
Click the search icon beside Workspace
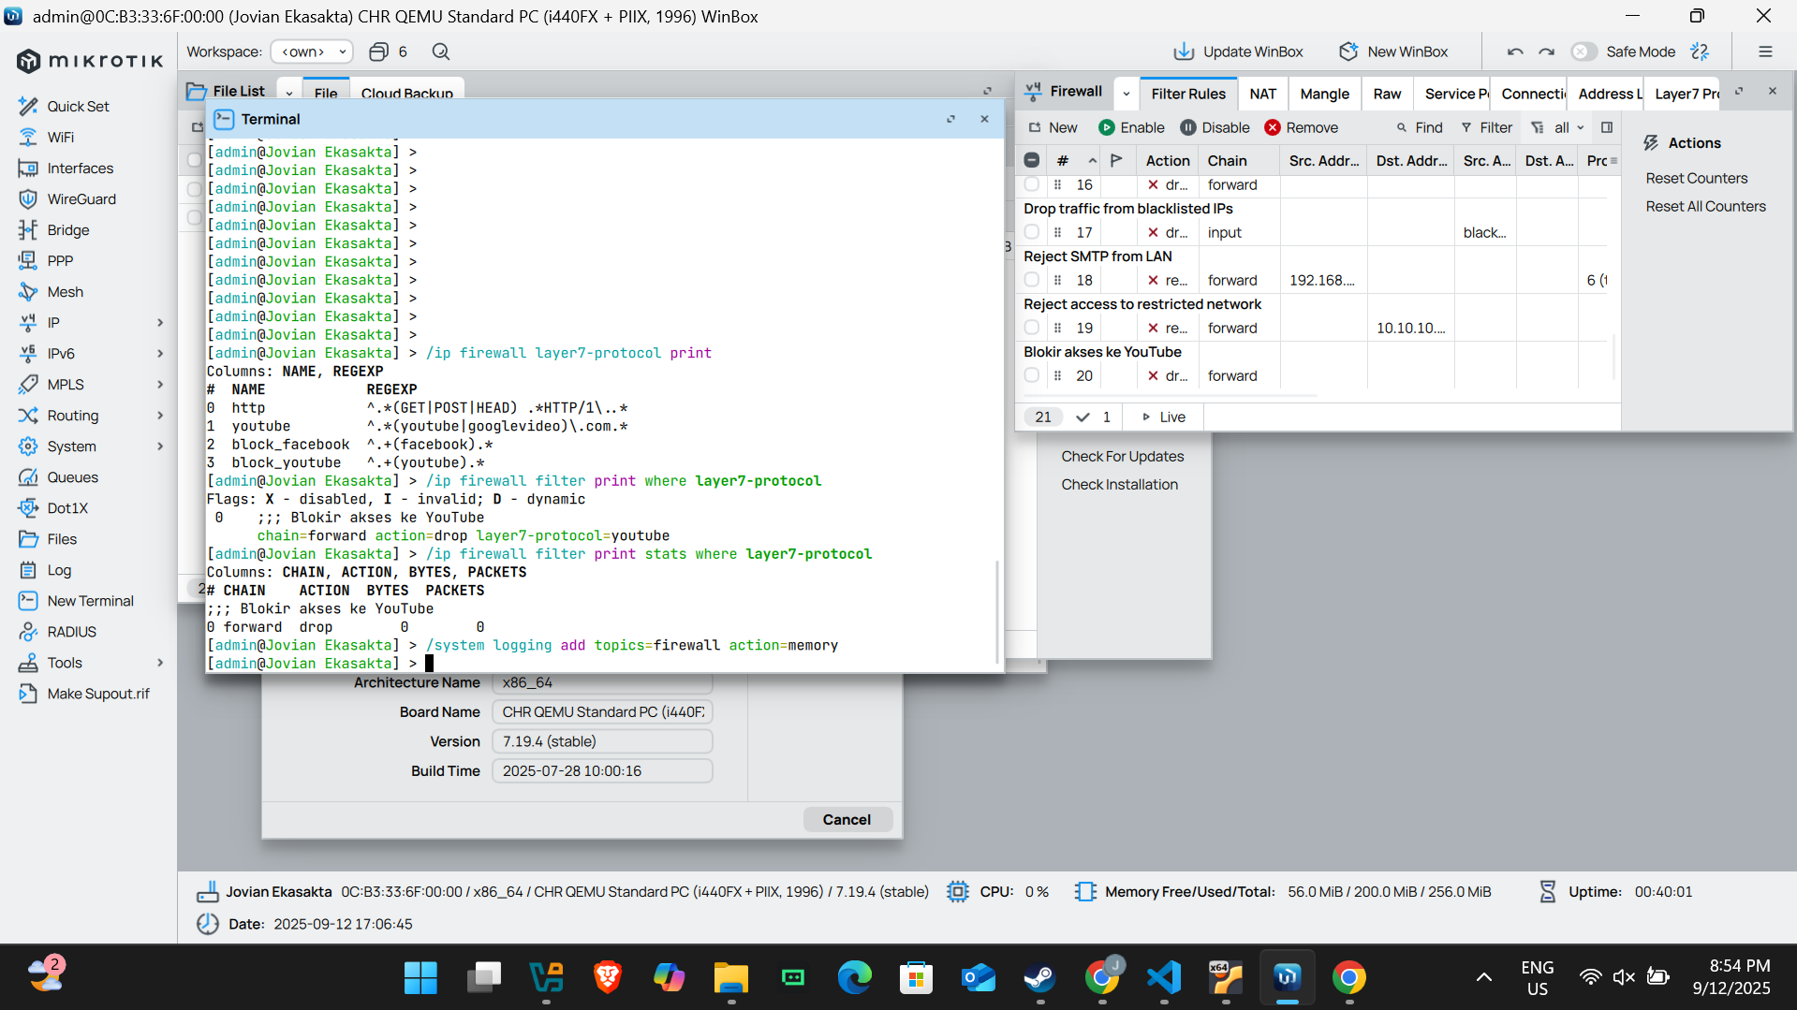(x=441, y=51)
